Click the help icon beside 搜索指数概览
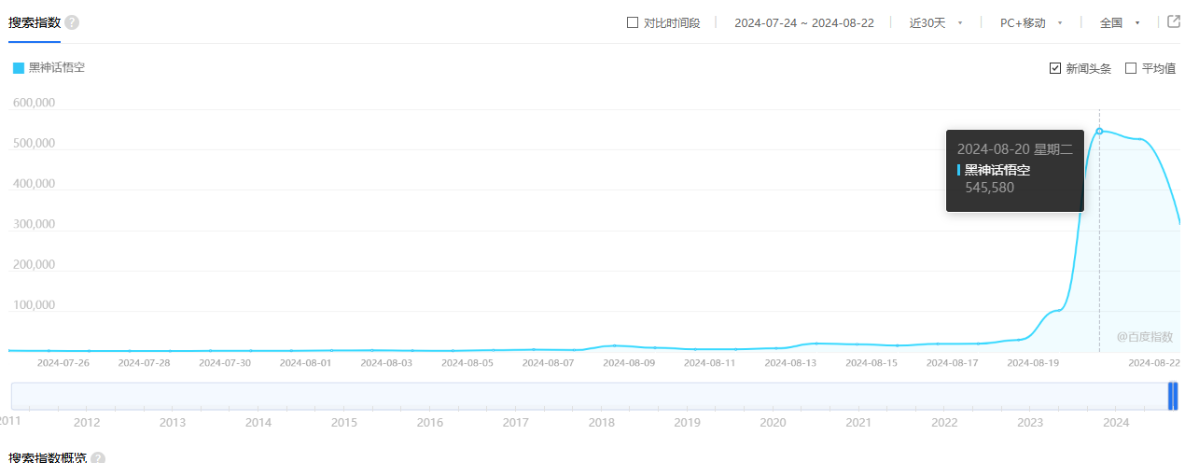This screenshot has width=1199, height=463. (98, 458)
